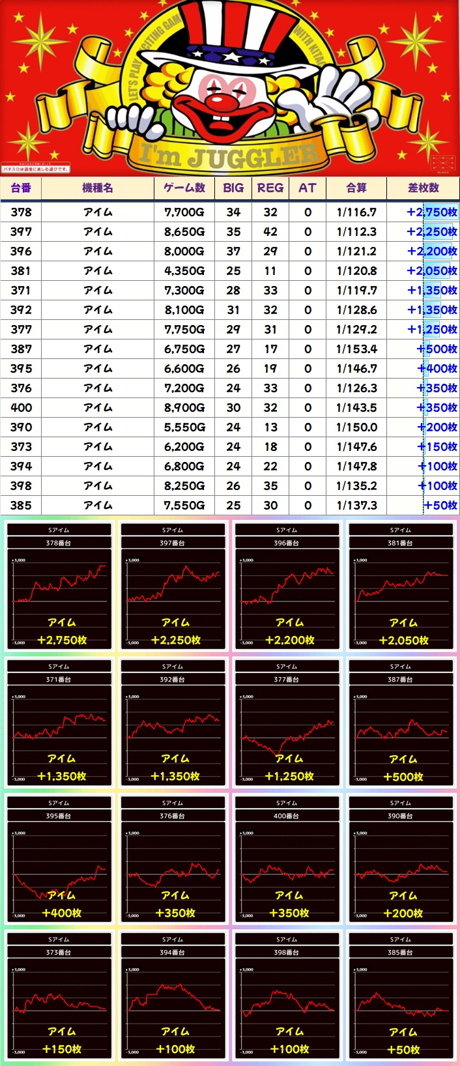Click the 1/120.8 rate for machine 381

[356, 270]
